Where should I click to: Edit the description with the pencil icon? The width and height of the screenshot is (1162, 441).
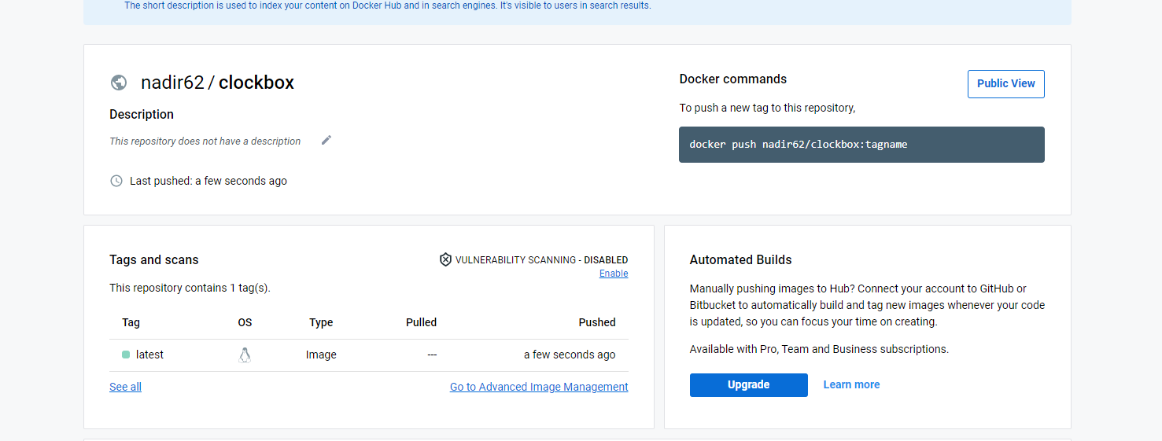[326, 140]
